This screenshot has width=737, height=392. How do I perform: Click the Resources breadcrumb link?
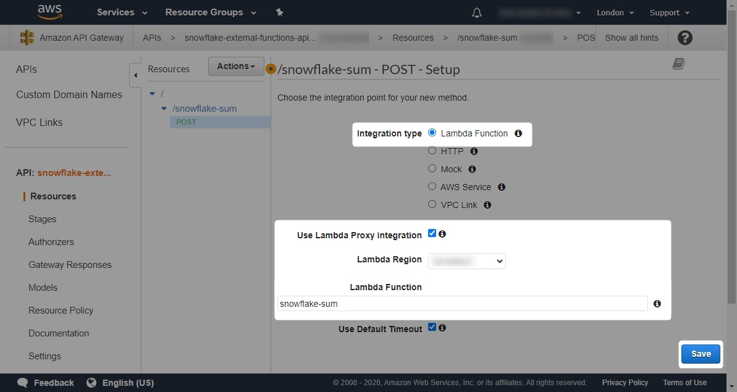pyautogui.click(x=413, y=38)
